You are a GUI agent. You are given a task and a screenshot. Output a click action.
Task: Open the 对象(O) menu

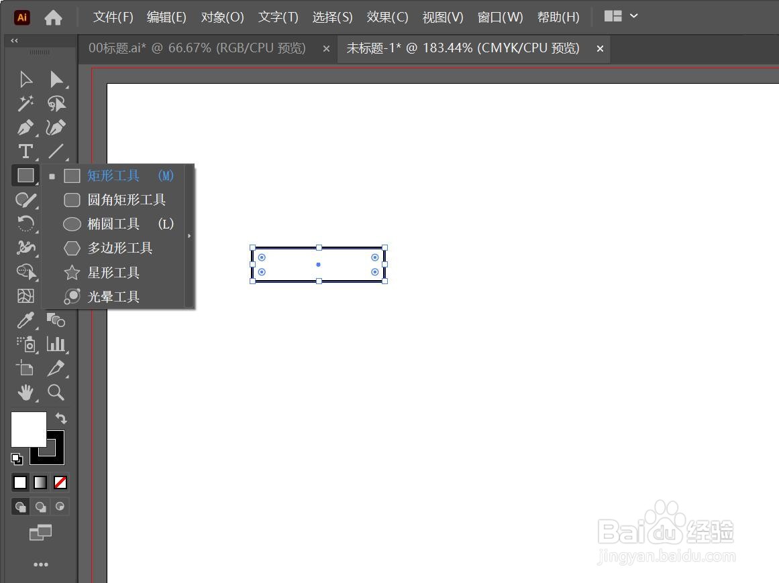[222, 17]
